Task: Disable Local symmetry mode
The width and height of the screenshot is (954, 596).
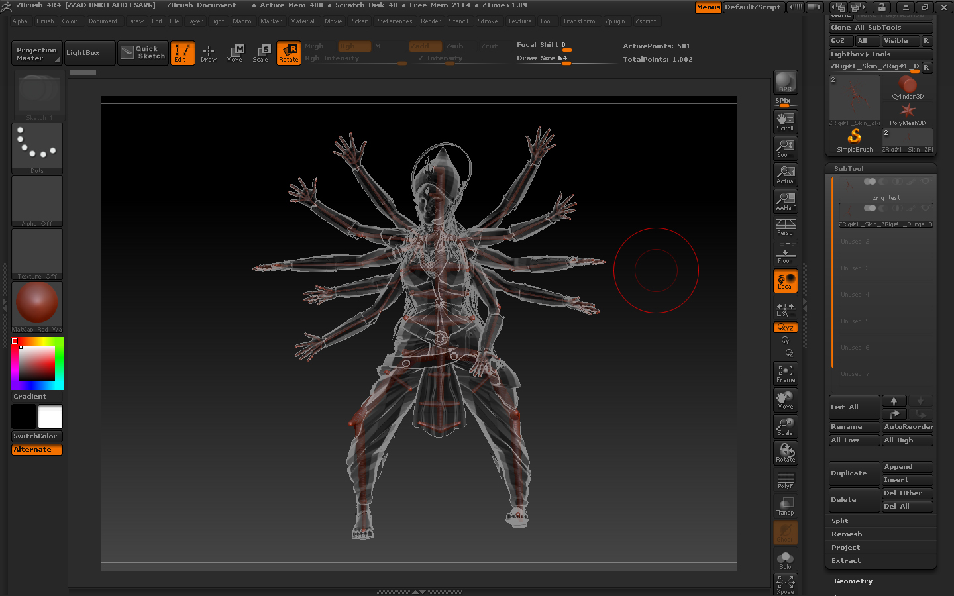Action: [x=785, y=281]
